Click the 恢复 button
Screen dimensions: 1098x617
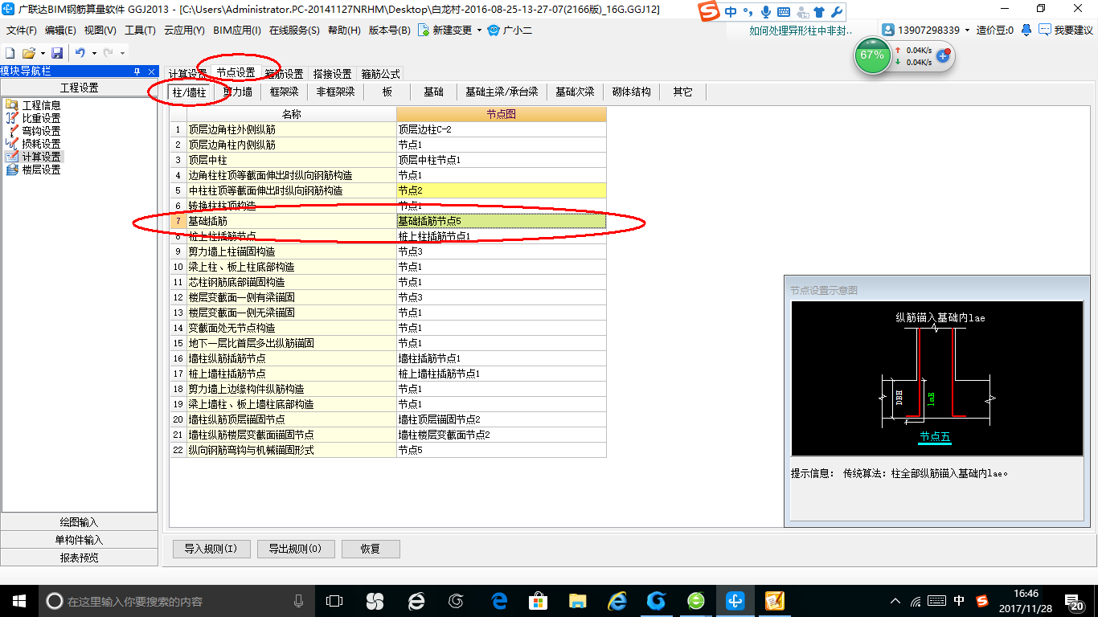point(371,549)
